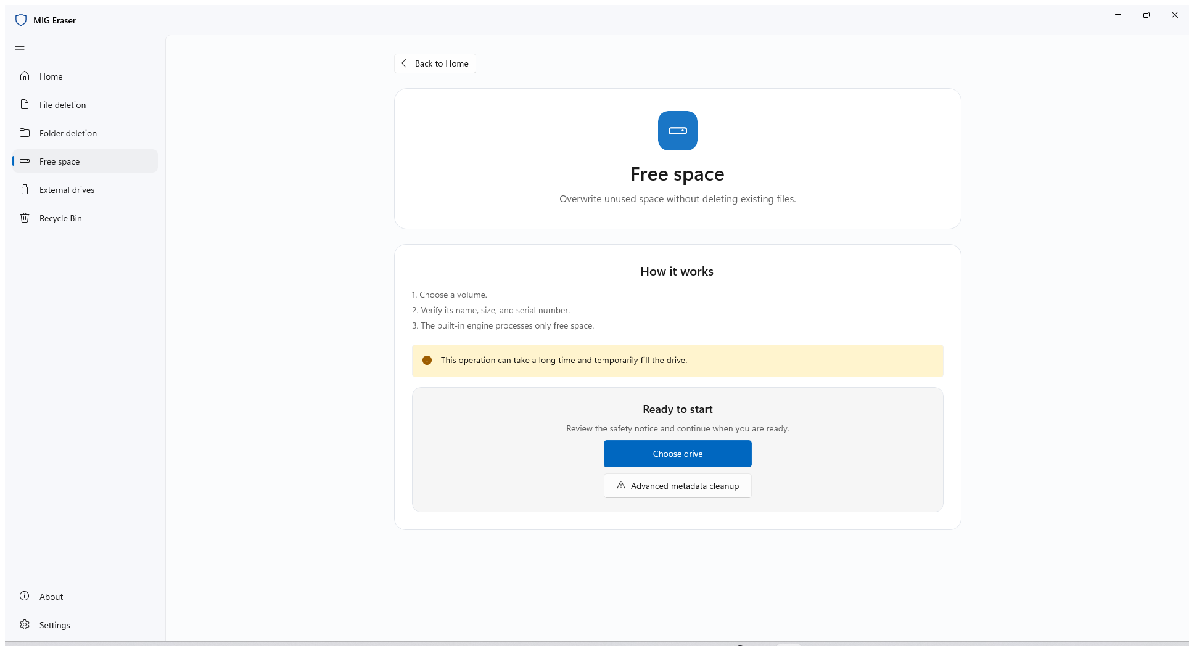This screenshot has width=1194, height=646.
Task: Click step '2. Verify its name, size, and serial number.'
Action: pyautogui.click(x=491, y=310)
